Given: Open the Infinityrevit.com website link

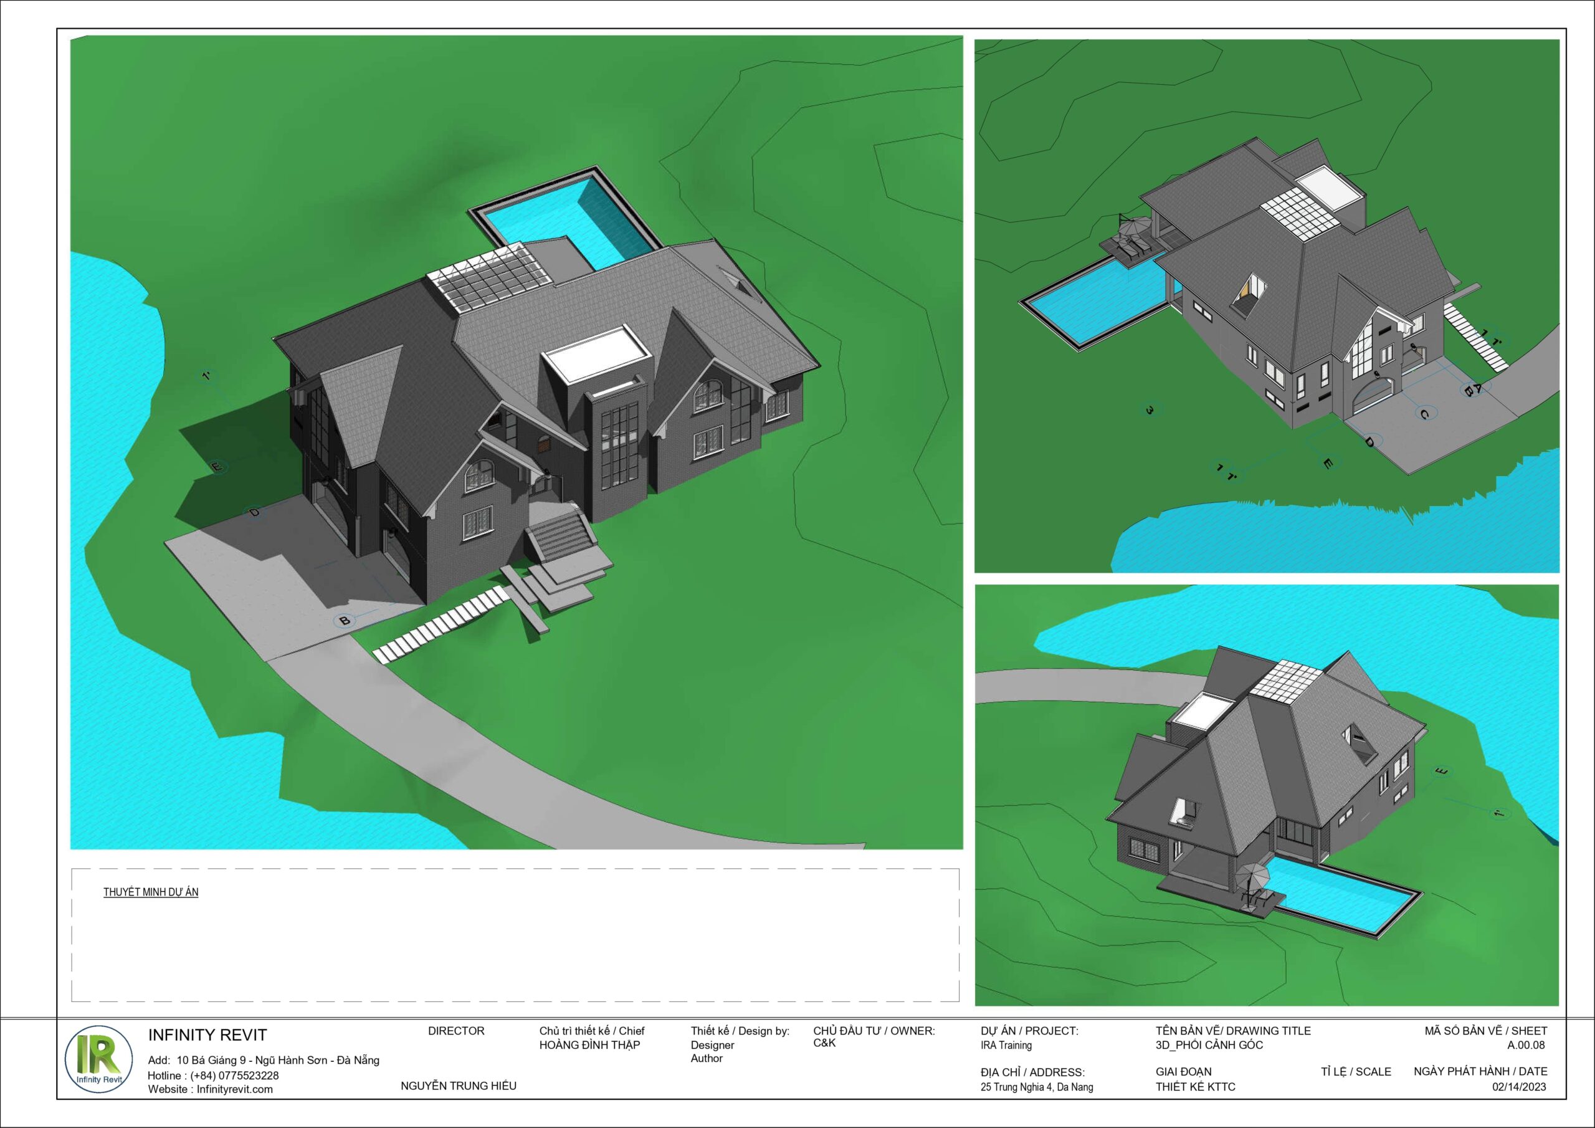Looking at the screenshot, I should pos(234,1089).
